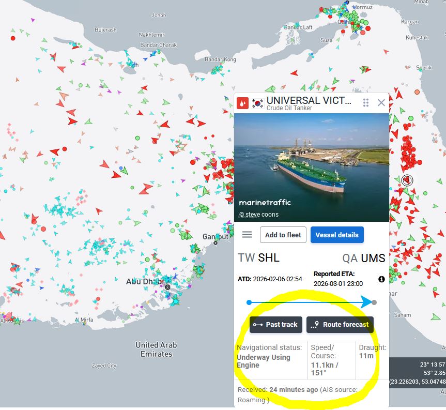Click Add to fleet button
The height and width of the screenshot is (410, 446).
pos(283,235)
